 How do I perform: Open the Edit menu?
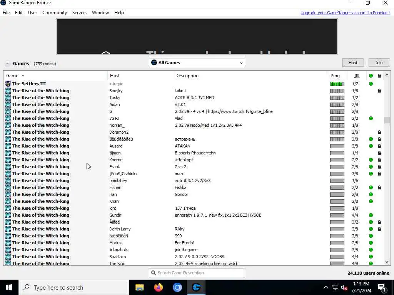coord(19,13)
